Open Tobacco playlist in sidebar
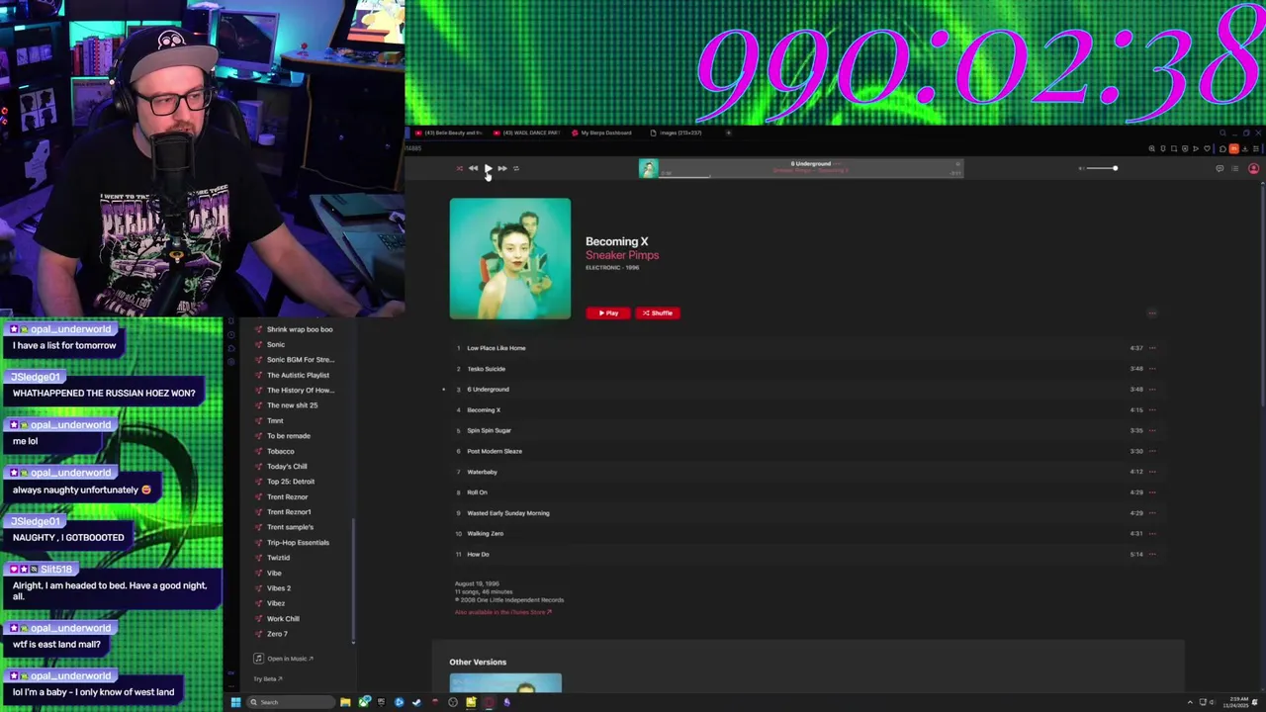The height and width of the screenshot is (712, 1266). (280, 451)
